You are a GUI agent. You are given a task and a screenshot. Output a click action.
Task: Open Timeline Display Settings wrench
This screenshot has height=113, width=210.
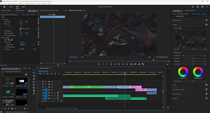click(x=55, y=74)
